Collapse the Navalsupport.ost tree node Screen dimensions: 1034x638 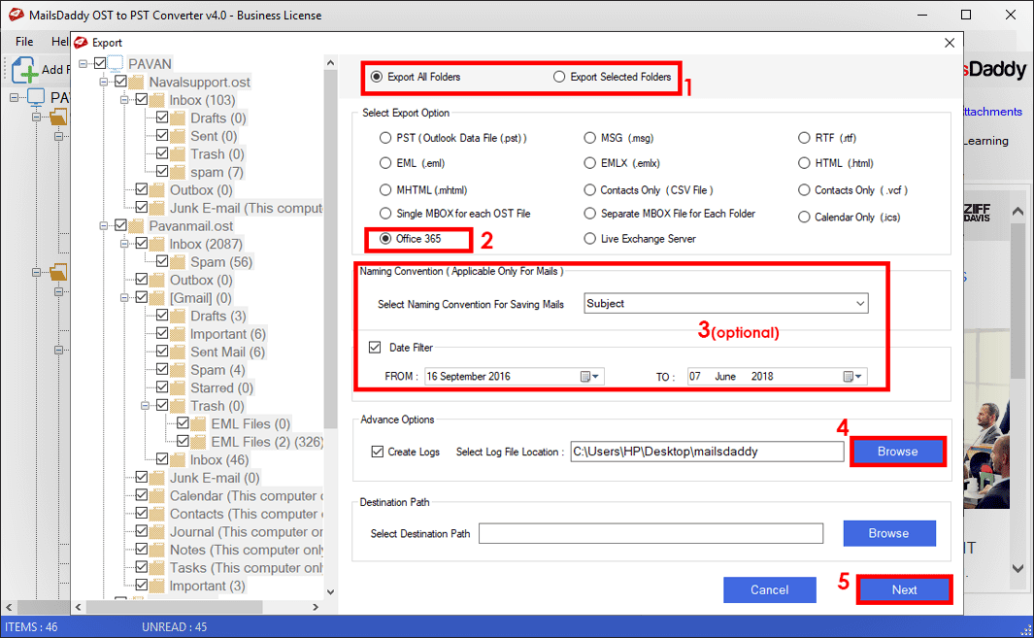coord(104,82)
